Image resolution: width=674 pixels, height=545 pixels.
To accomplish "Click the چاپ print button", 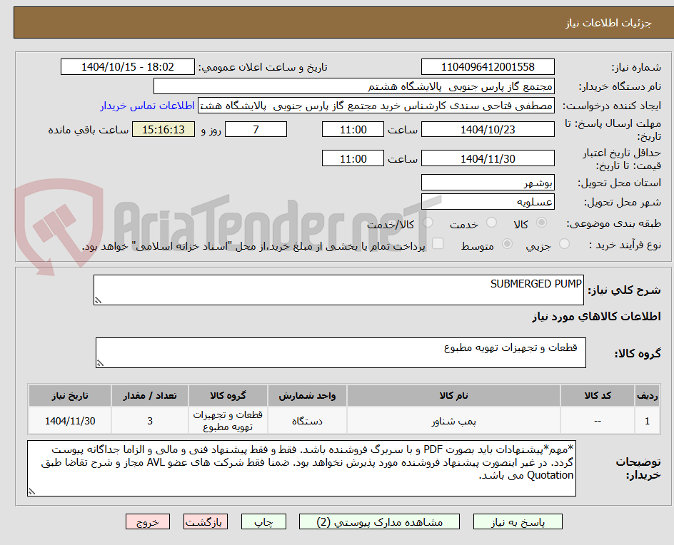I will 263,521.
